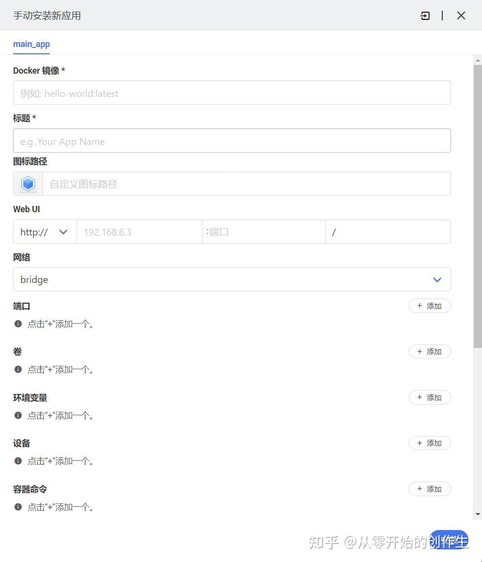Click the app title input field
Viewport: 482px width, 562px height.
point(232,141)
